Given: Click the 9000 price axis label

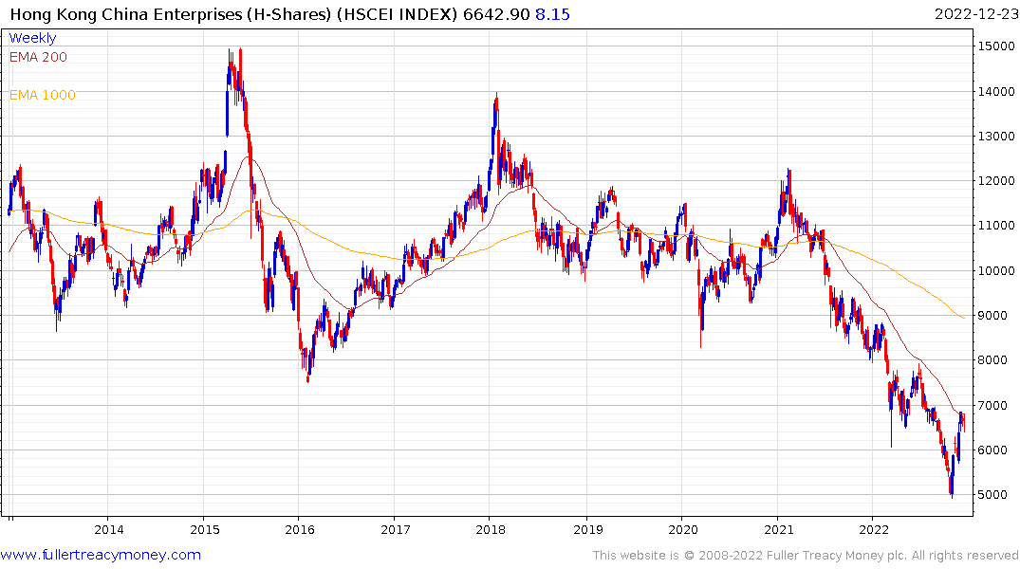Looking at the screenshot, I should coord(992,316).
